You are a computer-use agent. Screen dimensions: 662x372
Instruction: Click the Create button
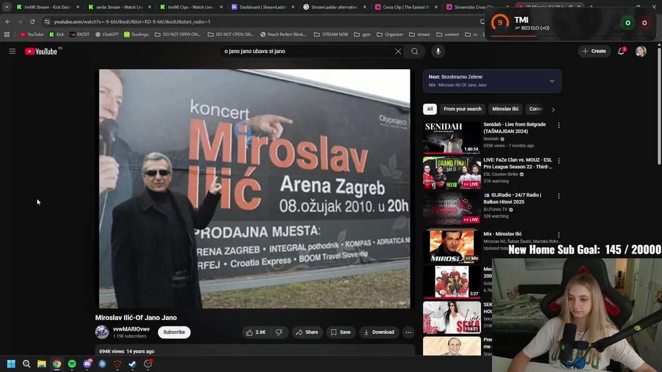[594, 51]
